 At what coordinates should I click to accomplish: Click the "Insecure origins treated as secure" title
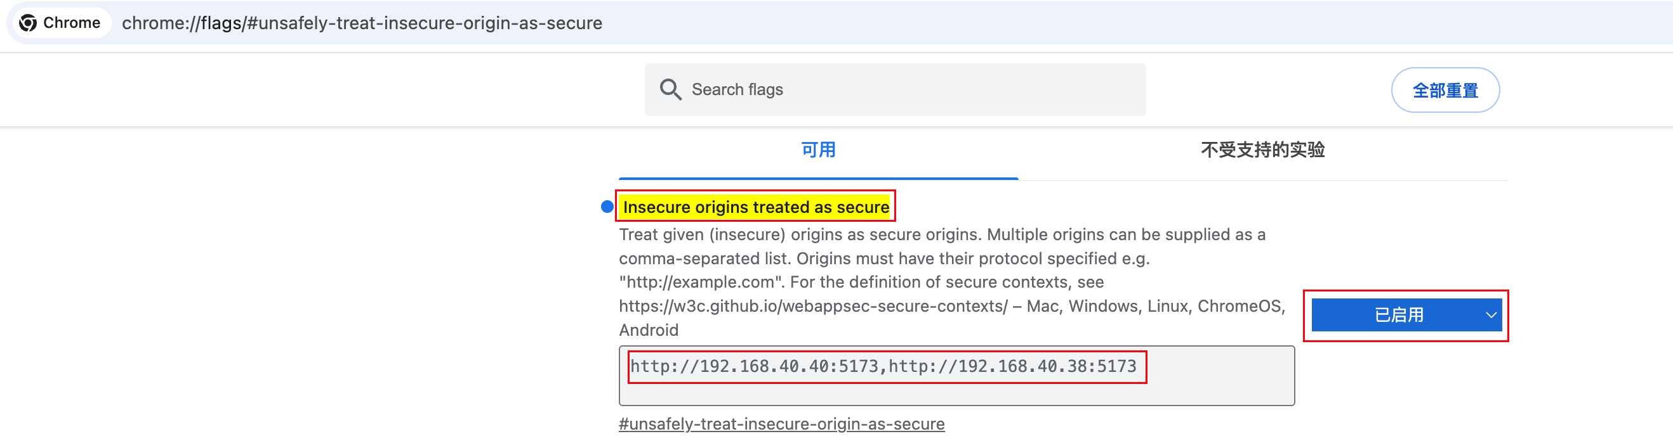pyautogui.click(x=755, y=207)
